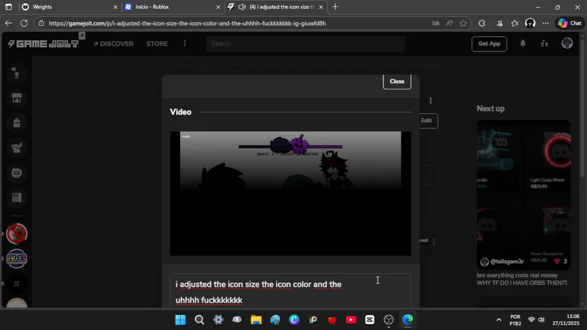Close the Início - Roblox tab
Image resolution: width=587 pixels, height=330 pixels.
pyautogui.click(x=218, y=7)
